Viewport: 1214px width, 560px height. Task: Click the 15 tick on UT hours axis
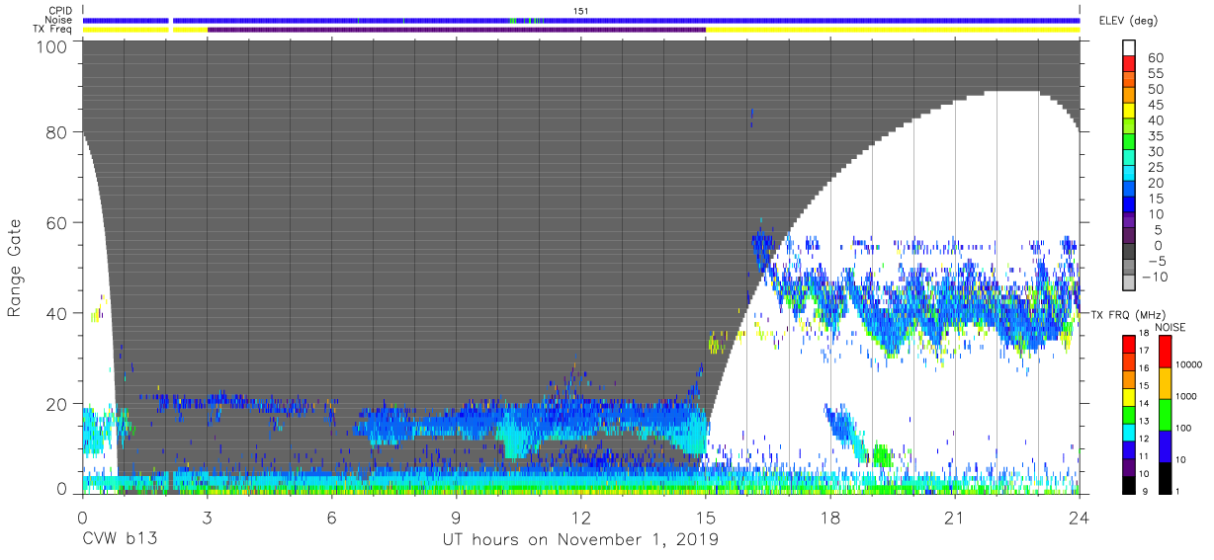point(705,517)
